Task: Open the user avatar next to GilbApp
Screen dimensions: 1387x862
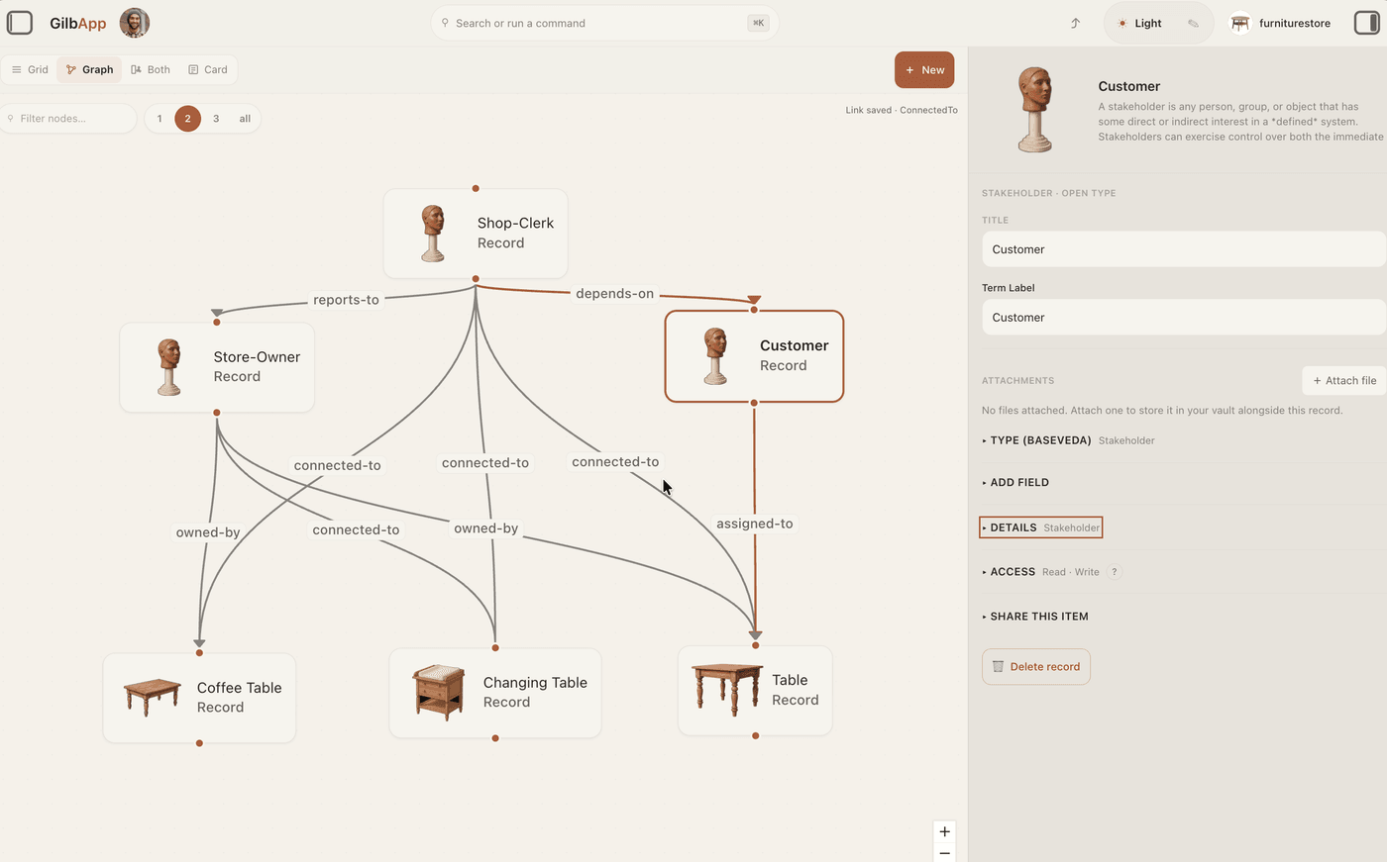Action: pos(135,23)
